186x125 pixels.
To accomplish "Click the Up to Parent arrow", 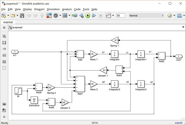I will [x=42, y=15].
